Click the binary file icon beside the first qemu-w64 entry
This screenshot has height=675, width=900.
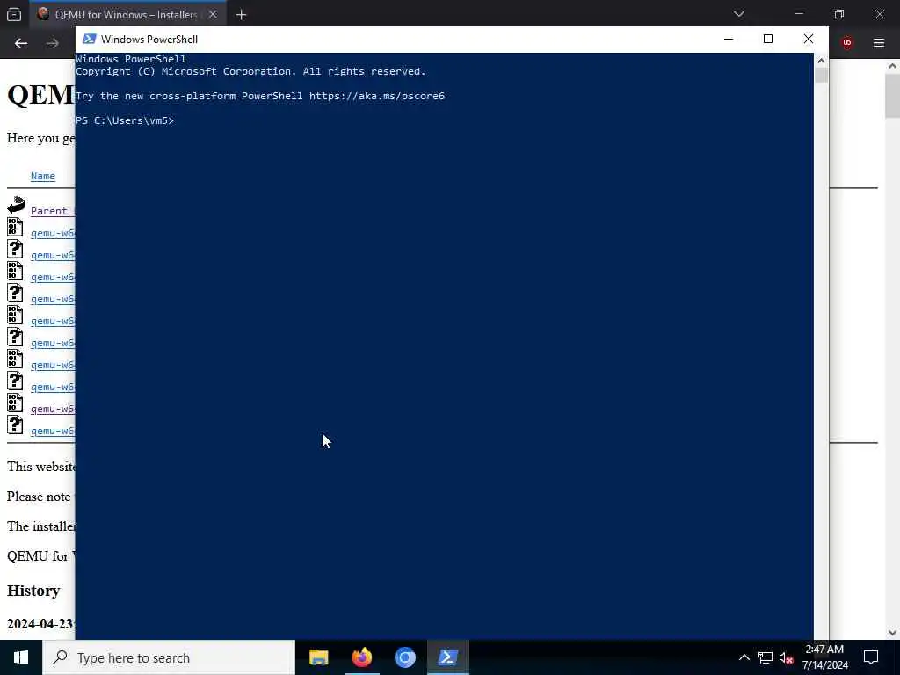(x=16, y=227)
